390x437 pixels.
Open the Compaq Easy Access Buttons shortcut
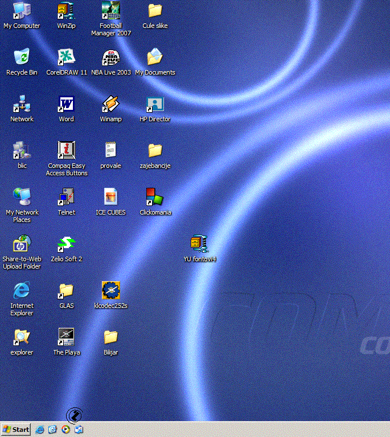(x=66, y=151)
